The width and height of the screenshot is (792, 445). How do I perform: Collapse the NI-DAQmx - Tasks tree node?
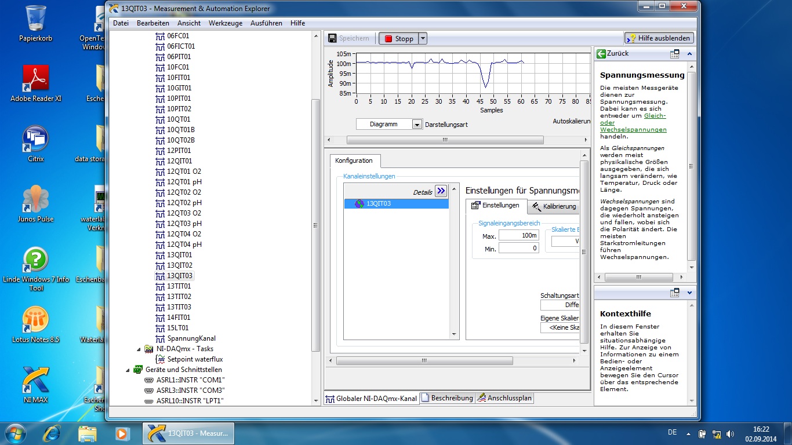[139, 349]
